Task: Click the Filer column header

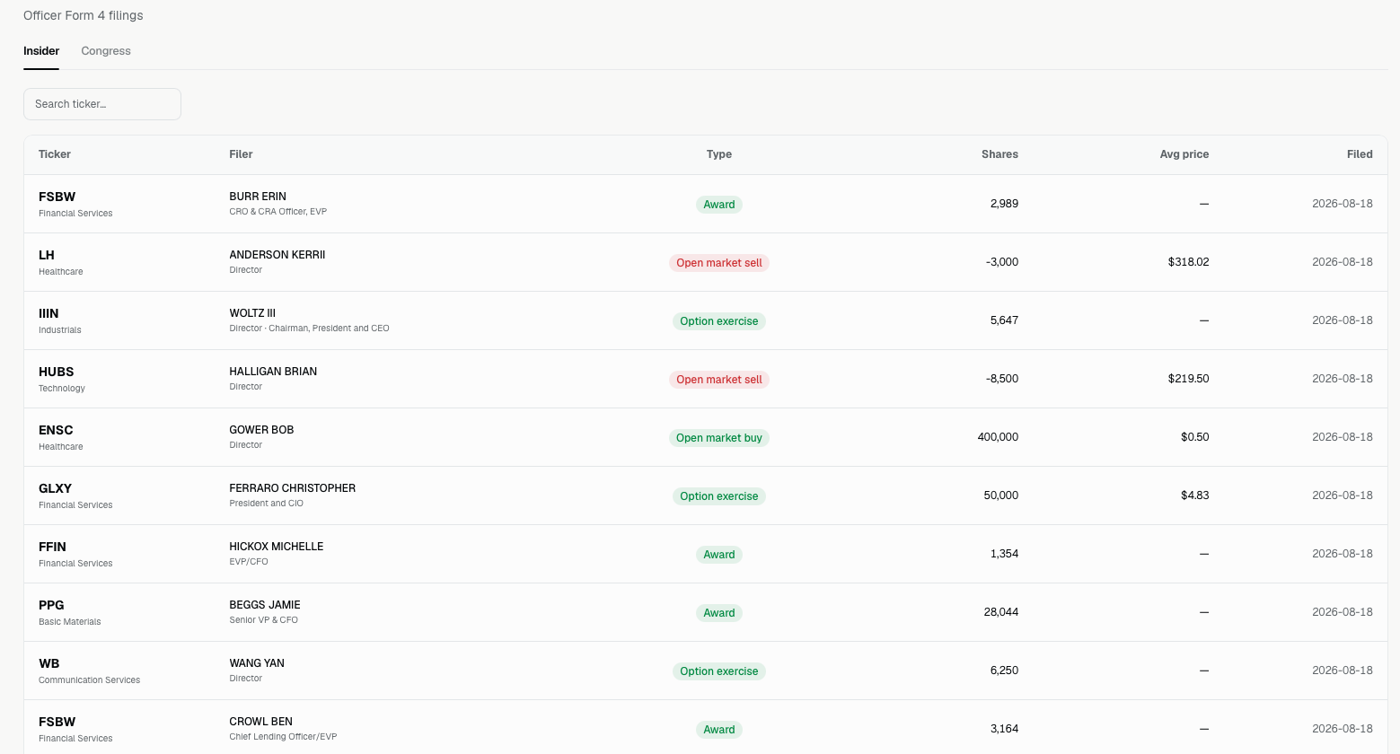Action: (241, 154)
